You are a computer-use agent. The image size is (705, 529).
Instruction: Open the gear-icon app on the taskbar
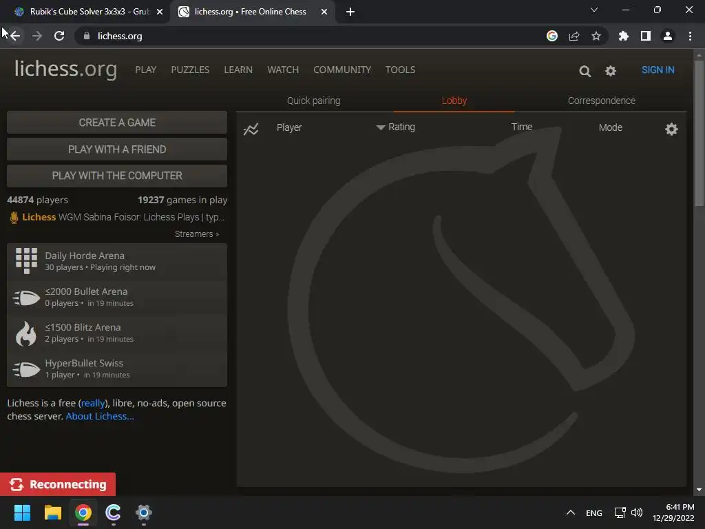(144, 512)
